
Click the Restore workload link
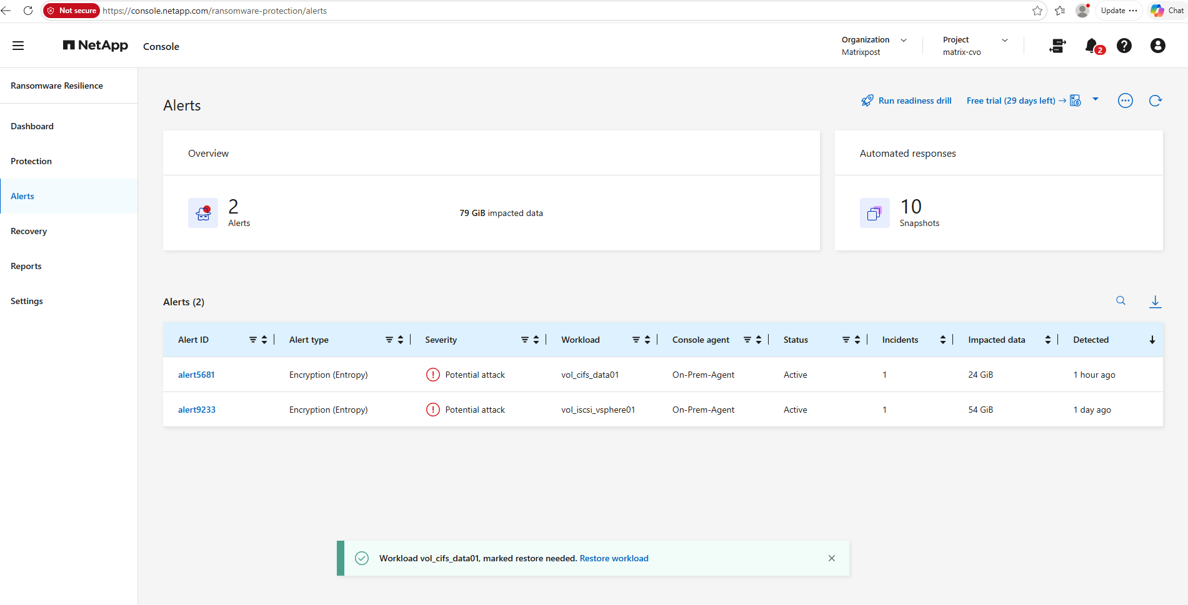614,558
